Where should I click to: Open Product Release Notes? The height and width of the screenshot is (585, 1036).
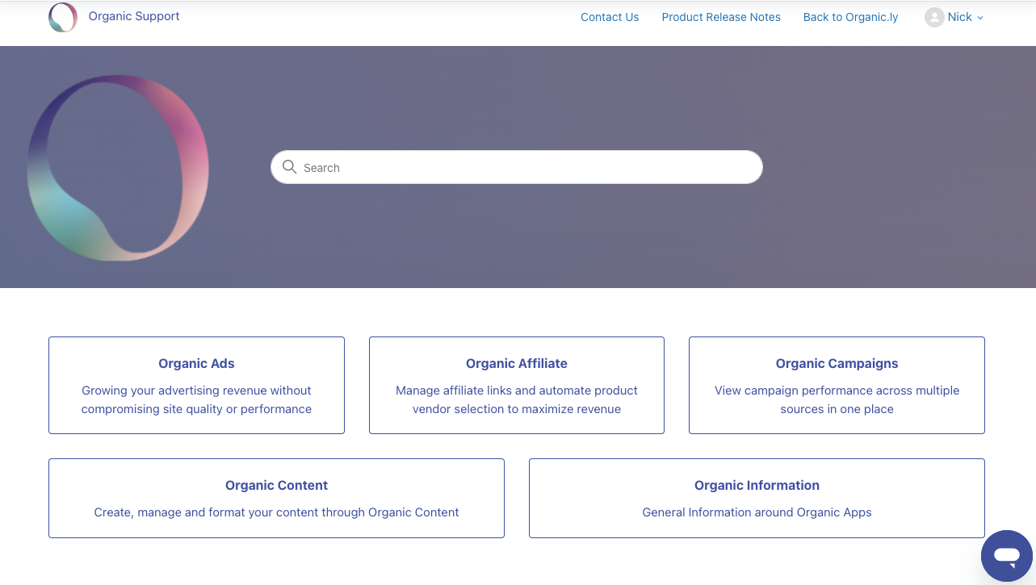tap(721, 17)
